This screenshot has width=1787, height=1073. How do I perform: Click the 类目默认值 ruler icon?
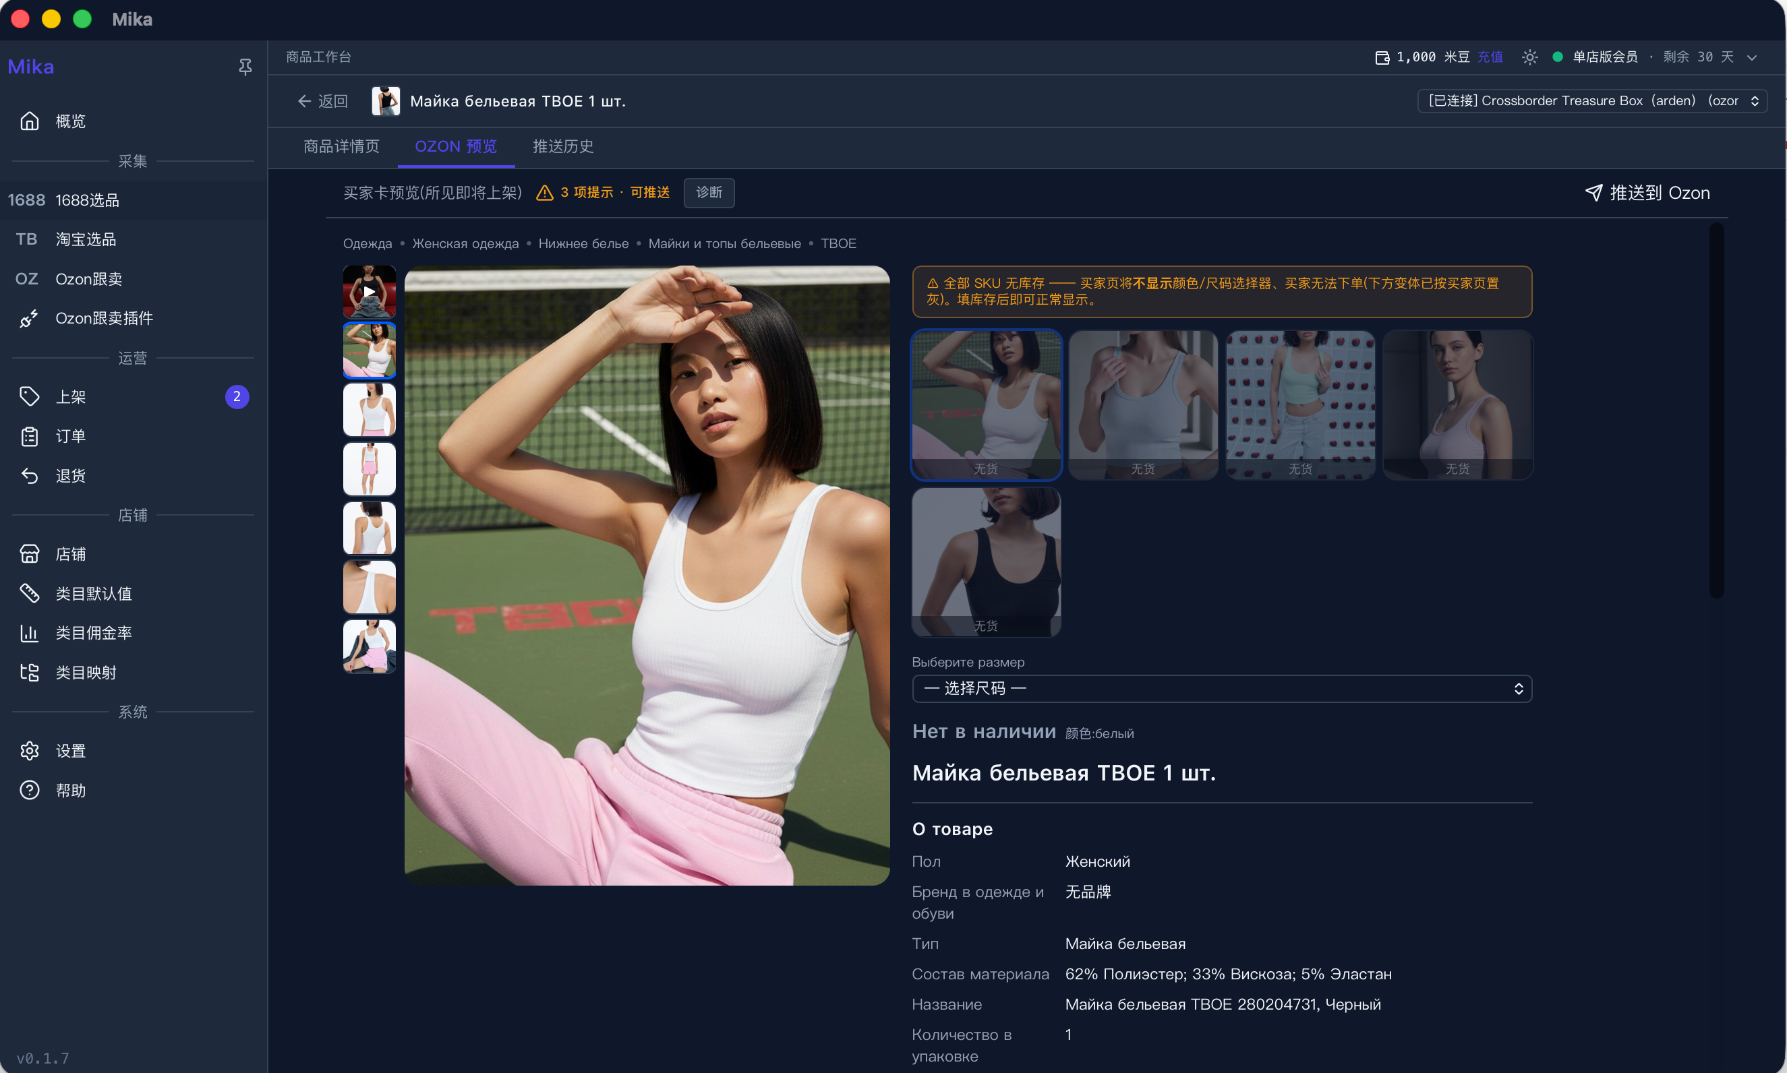point(30,594)
